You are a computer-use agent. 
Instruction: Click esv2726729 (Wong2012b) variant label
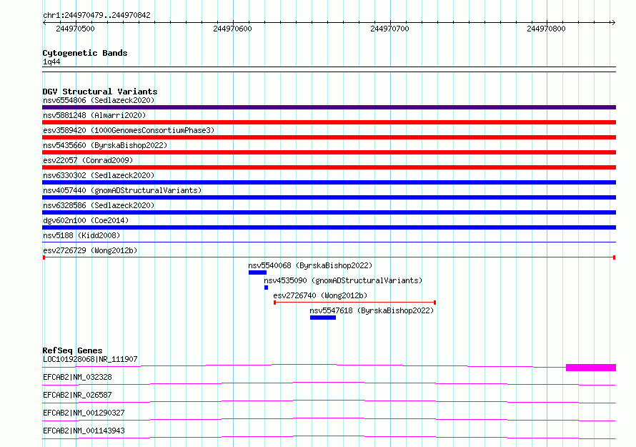90,250
